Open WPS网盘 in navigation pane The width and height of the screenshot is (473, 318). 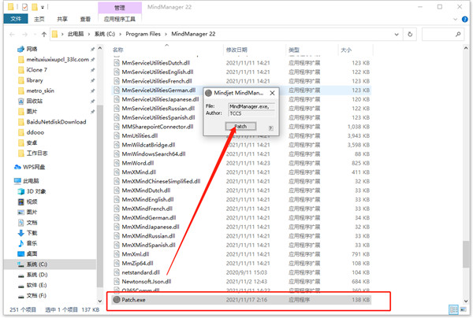tap(30, 167)
